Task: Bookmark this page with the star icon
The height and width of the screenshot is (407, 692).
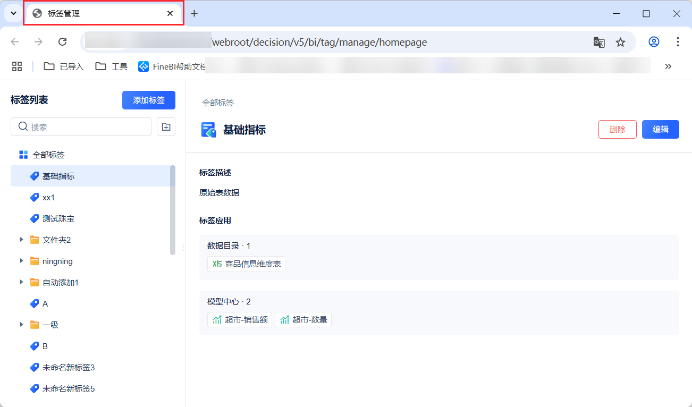Action: tap(620, 42)
